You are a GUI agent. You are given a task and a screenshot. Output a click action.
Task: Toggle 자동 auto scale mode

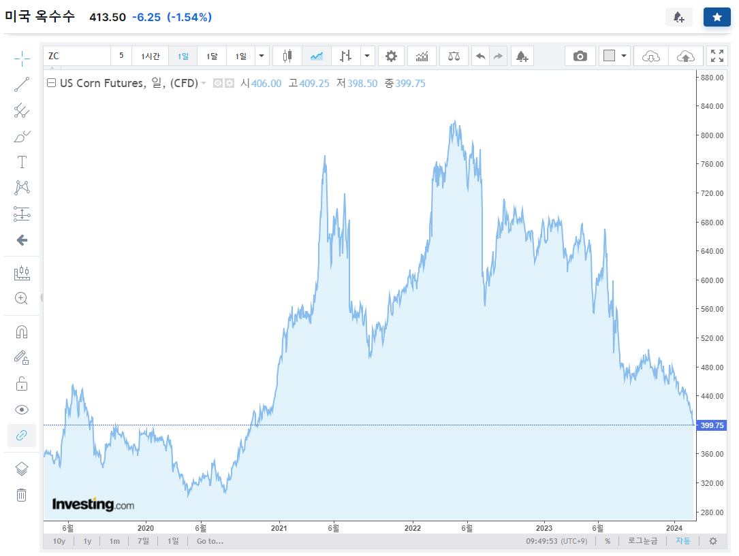pyautogui.click(x=682, y=541)
